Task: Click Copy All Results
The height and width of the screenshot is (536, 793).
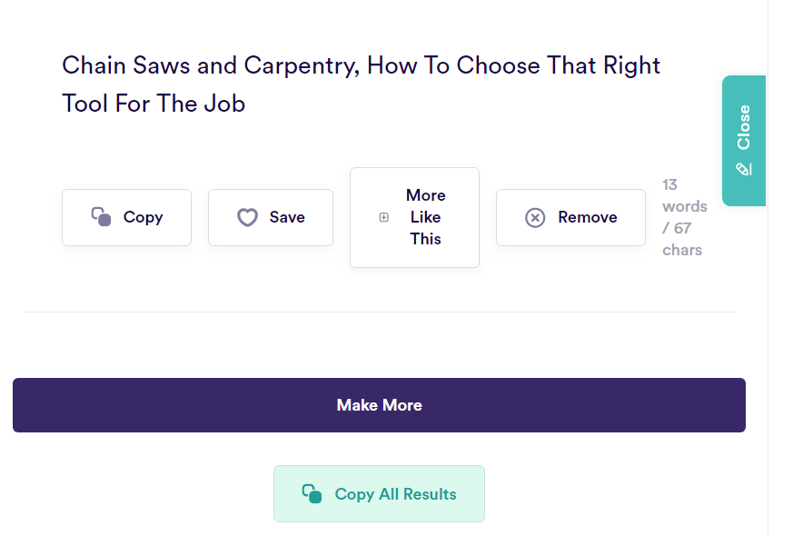Action: (379, 493)
